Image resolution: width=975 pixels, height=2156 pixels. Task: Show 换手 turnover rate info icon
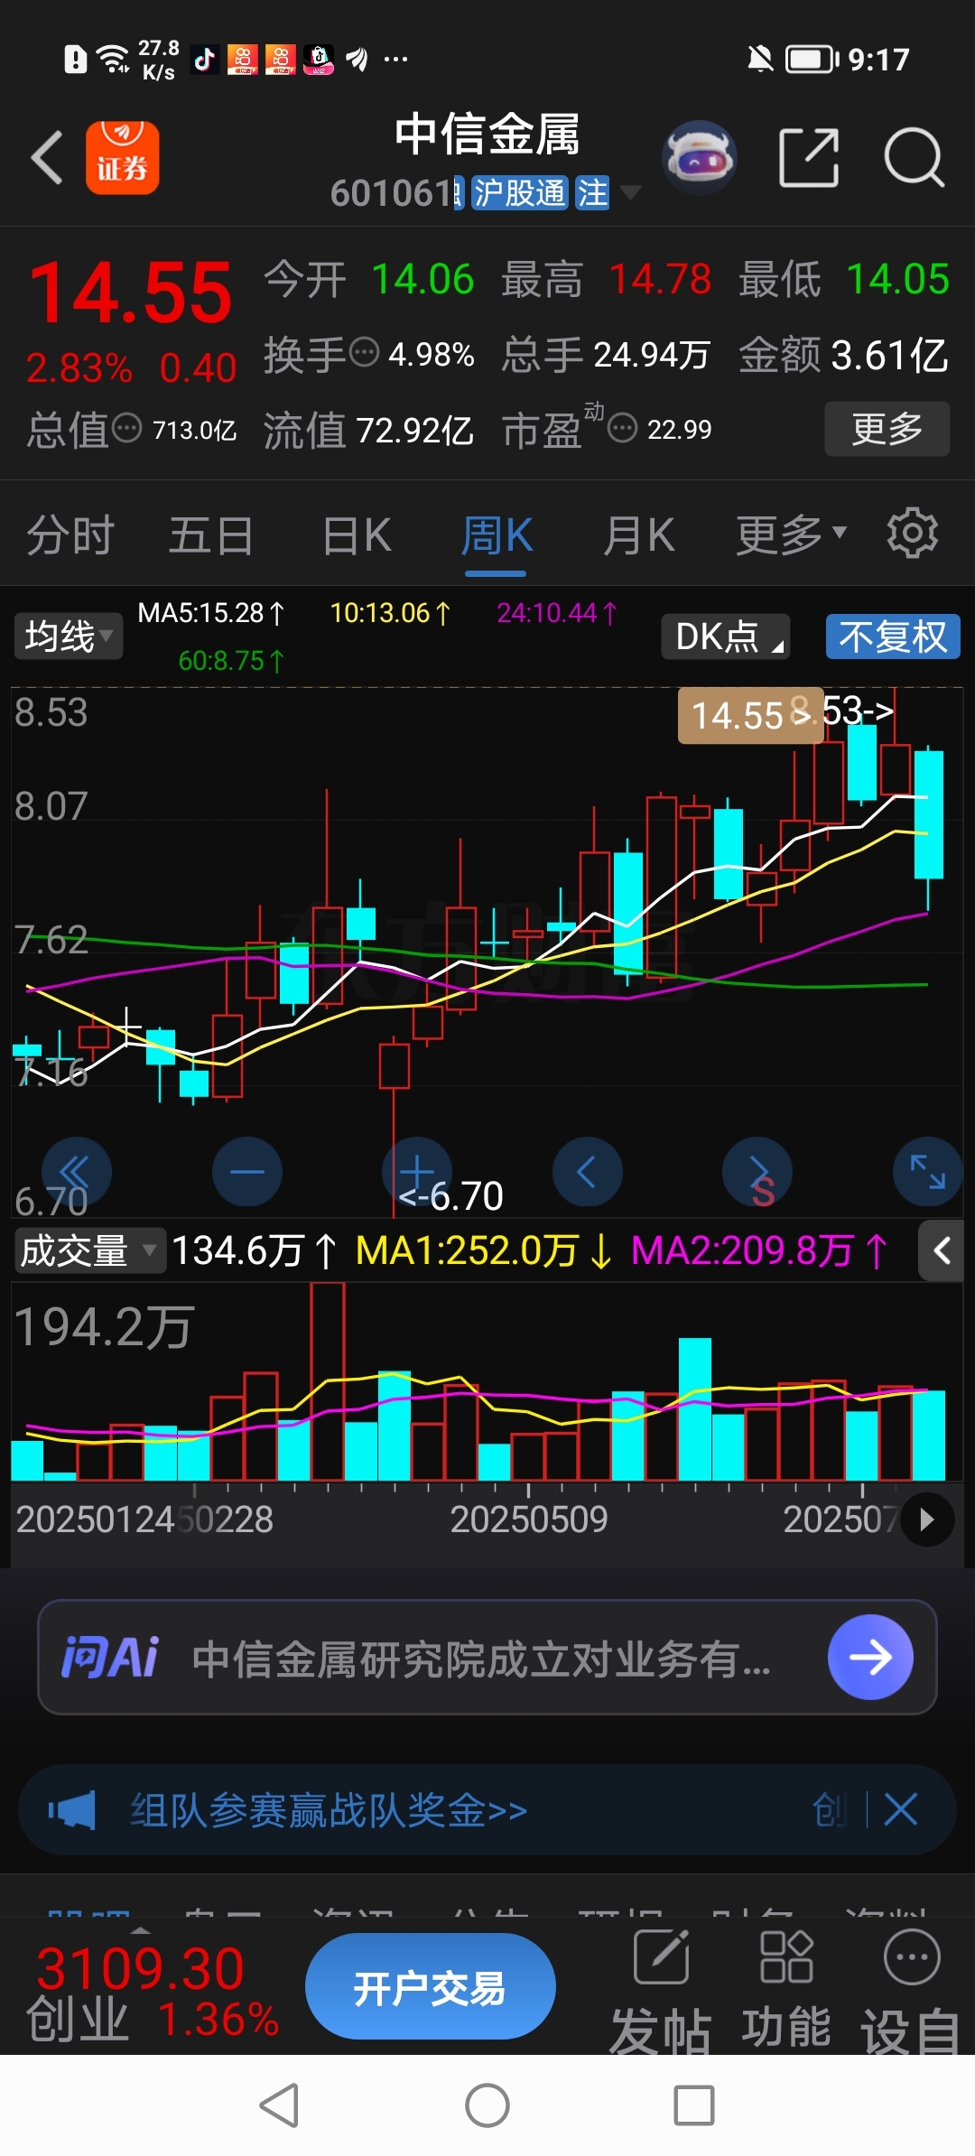[364, 352]
